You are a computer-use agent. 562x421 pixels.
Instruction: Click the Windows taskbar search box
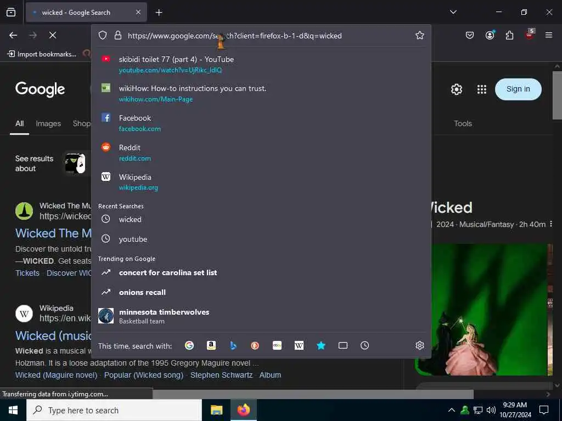click(x=114, y=410)
